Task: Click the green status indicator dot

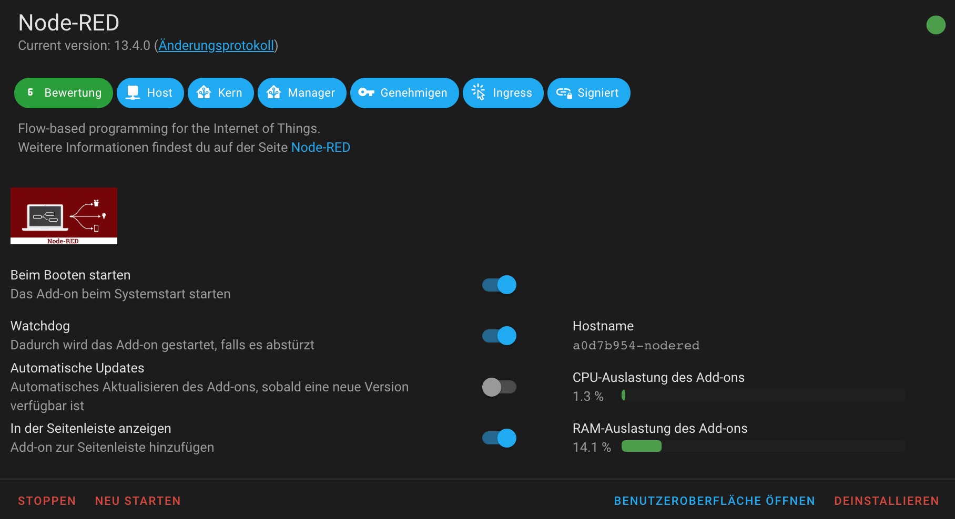Action: coord(936,25)
